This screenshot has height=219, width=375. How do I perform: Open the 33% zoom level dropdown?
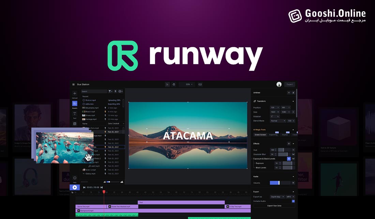click(x=189, y=84)
